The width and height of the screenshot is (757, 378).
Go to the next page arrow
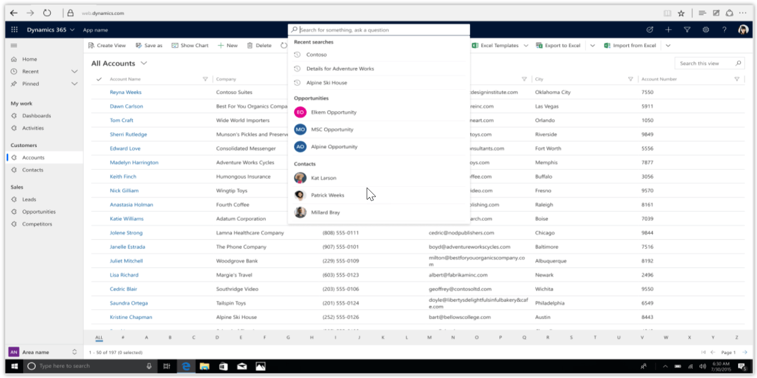click(745, 352)
